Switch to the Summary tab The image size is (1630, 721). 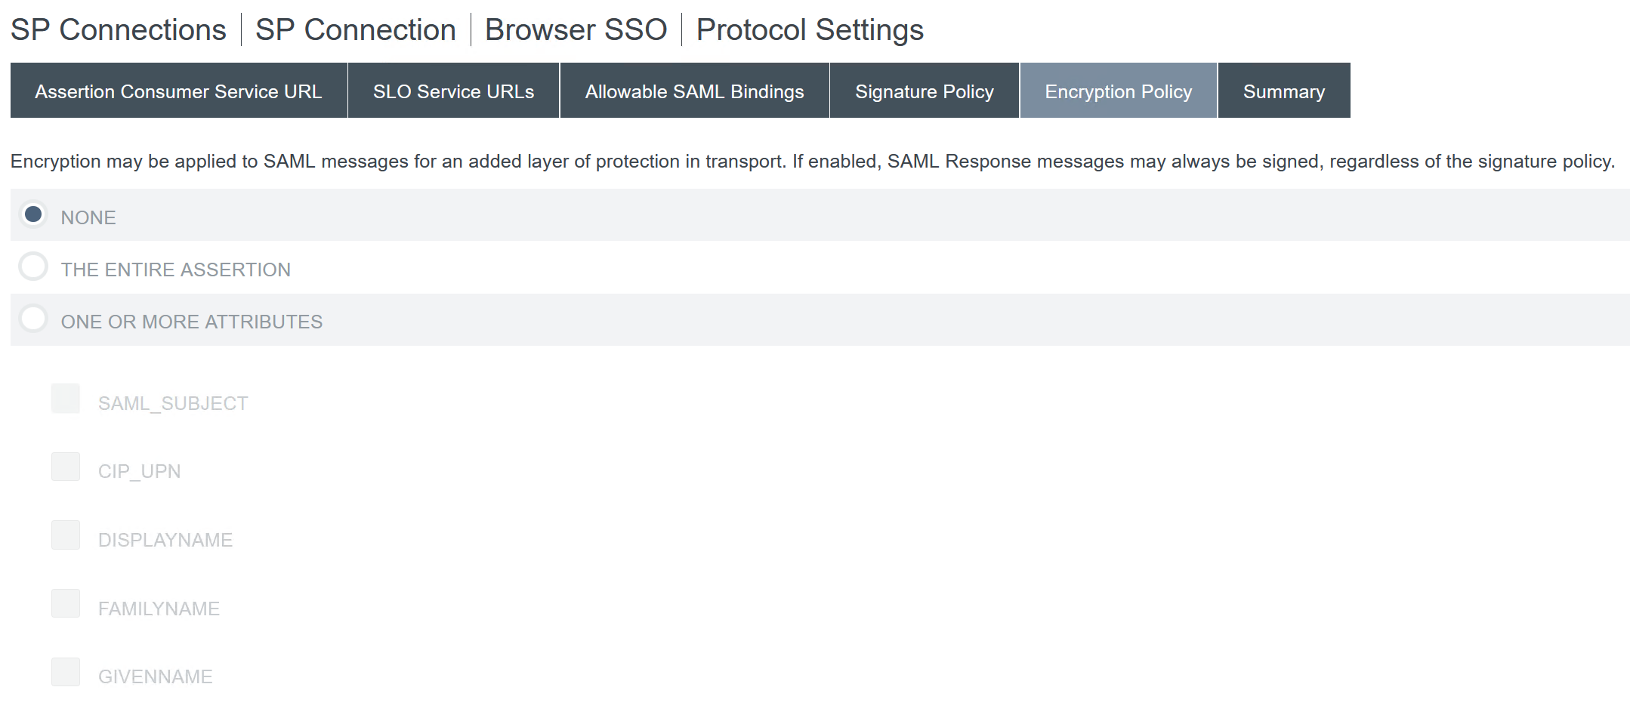(1283, 91)
